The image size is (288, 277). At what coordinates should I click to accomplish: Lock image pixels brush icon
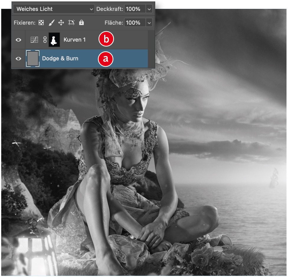coord(52,23)
